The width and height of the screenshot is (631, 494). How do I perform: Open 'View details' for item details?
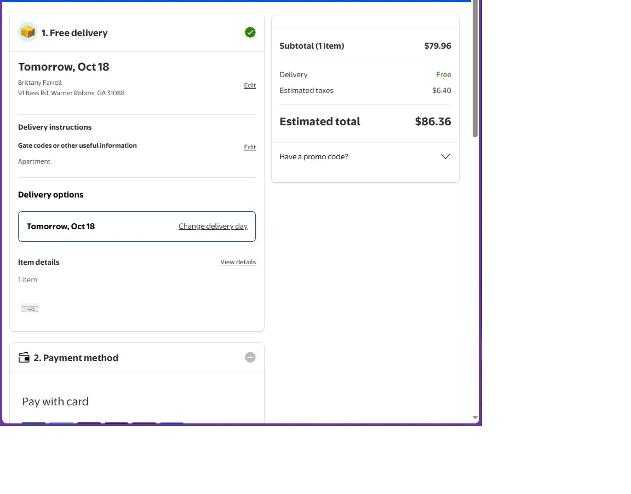tap(238, 262)
